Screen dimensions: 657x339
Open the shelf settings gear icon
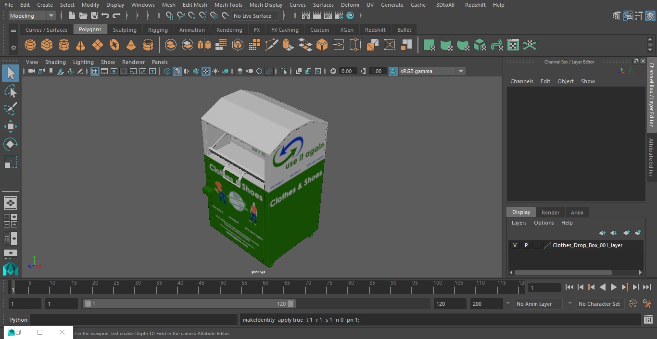pyautogui.click(x=13, y=47)
